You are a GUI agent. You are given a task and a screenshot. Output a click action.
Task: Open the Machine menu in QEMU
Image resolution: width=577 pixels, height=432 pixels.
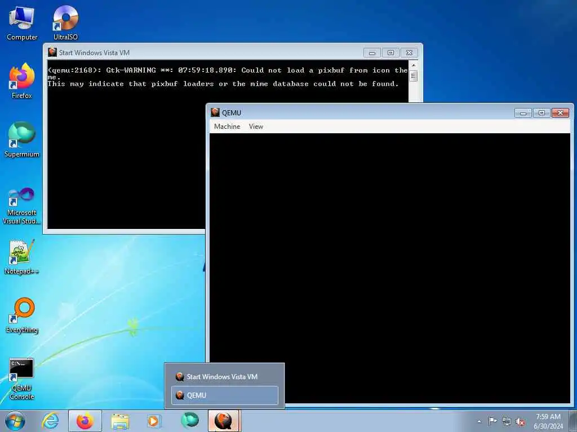coord(227,127)
